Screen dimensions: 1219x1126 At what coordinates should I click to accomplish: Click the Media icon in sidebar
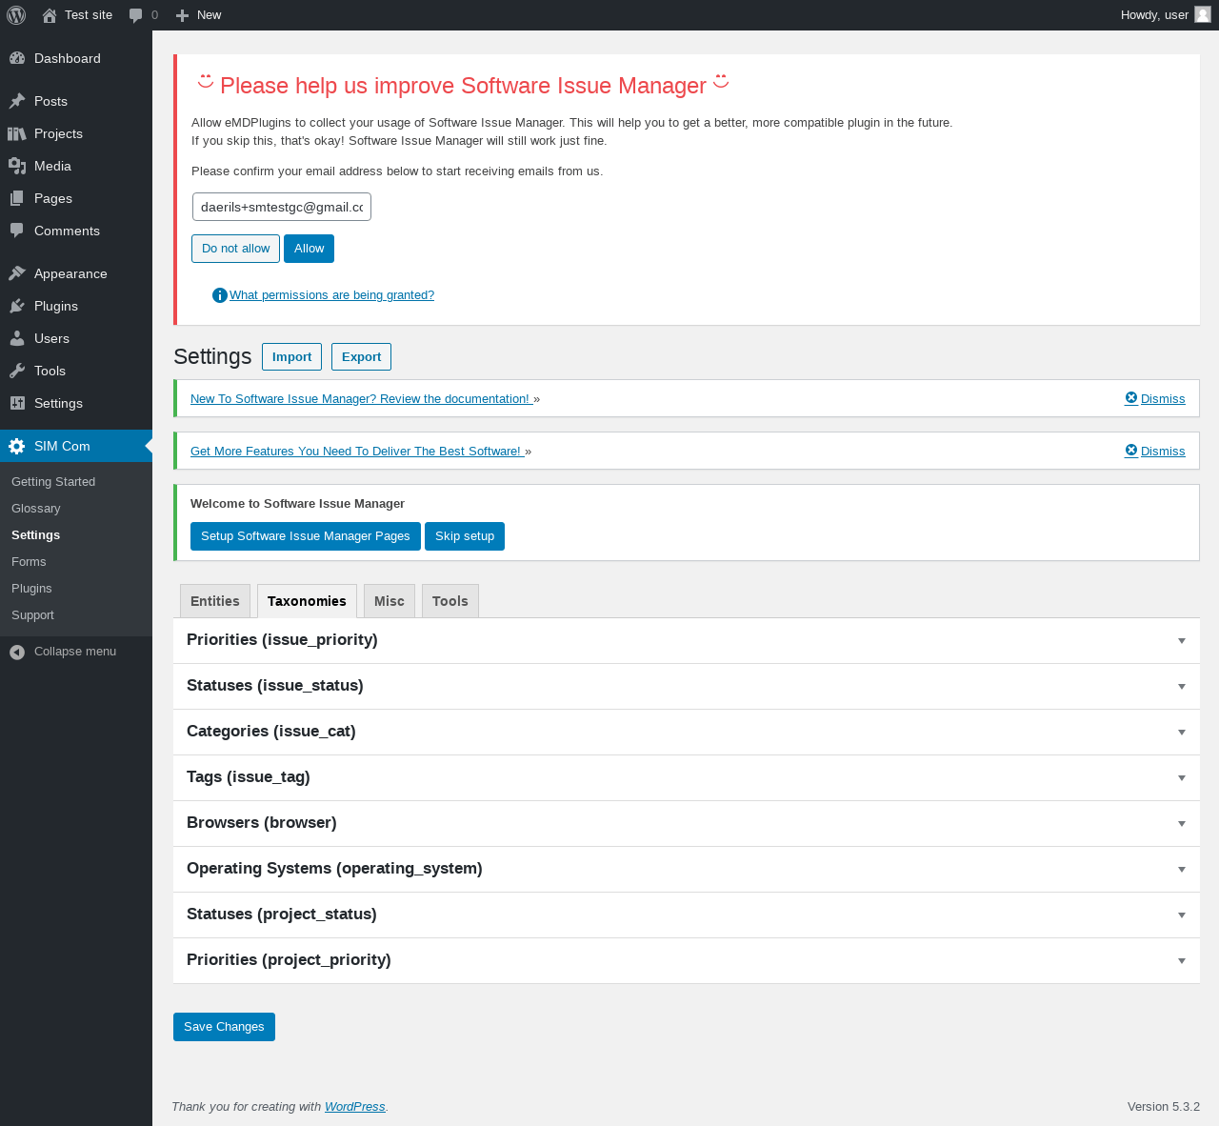(17, 166)
